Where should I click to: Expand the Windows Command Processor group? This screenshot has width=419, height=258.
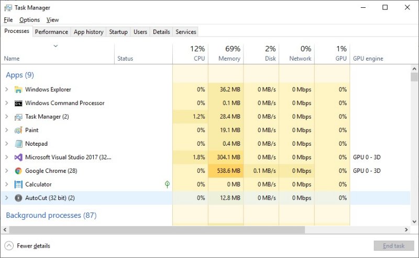(x=7, y=103)
